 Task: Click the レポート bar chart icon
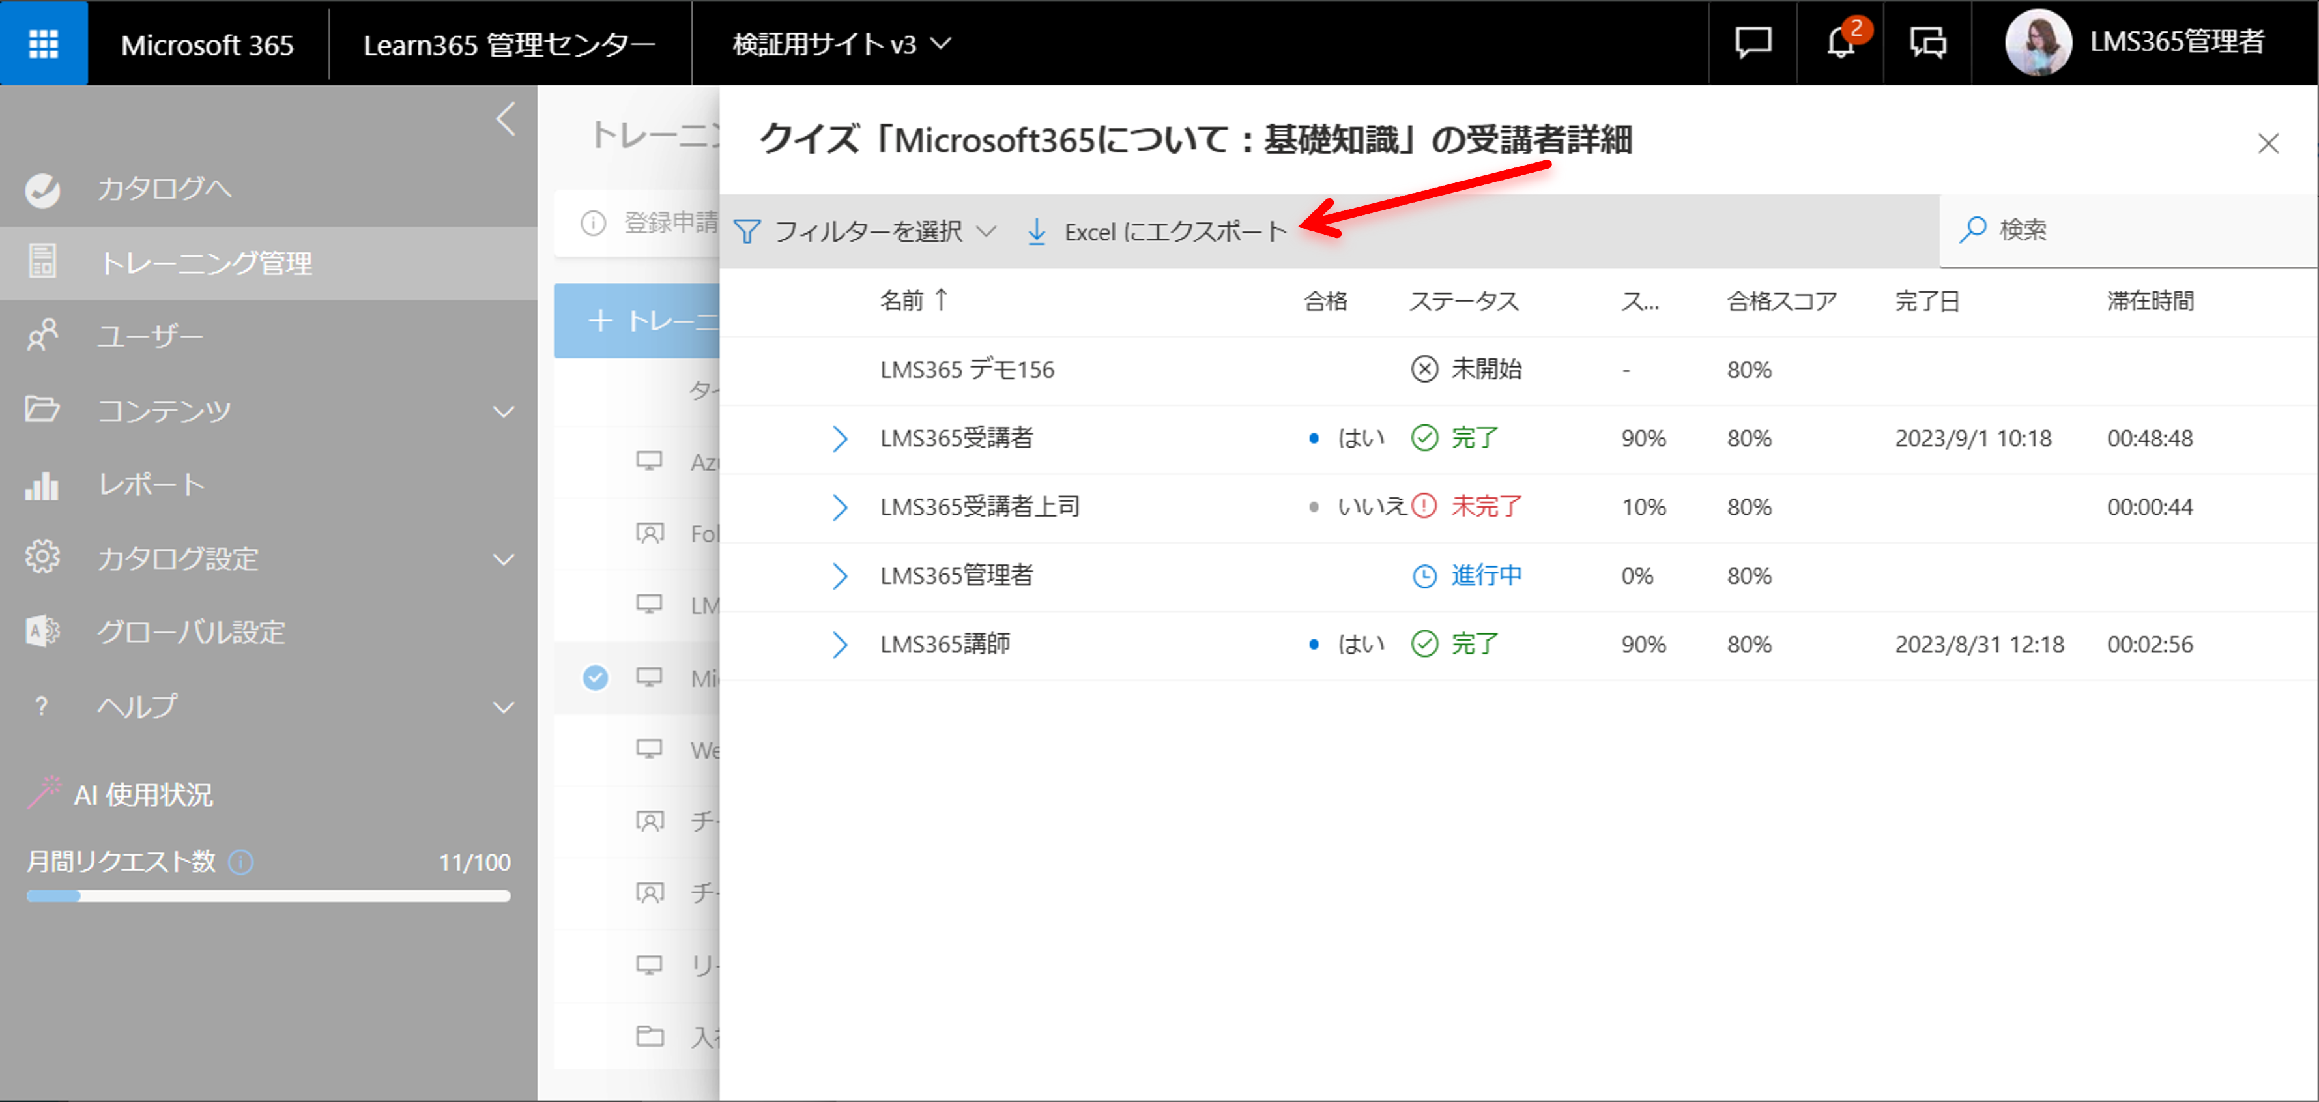[42, 486]
